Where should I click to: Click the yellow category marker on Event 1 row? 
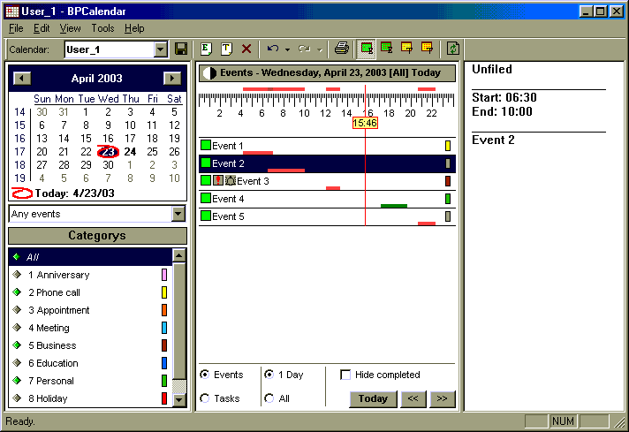[448, 145]
